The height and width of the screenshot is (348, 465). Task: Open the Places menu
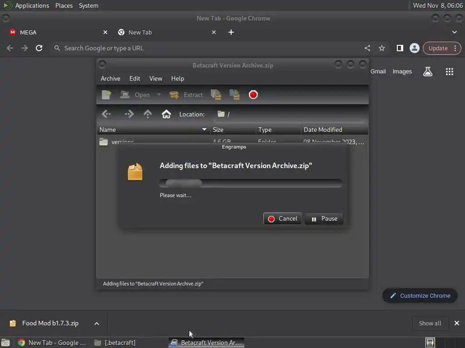coord(64,5)
